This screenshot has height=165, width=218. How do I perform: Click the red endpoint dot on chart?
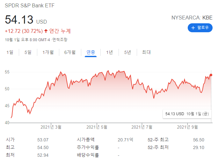[211, 75]
